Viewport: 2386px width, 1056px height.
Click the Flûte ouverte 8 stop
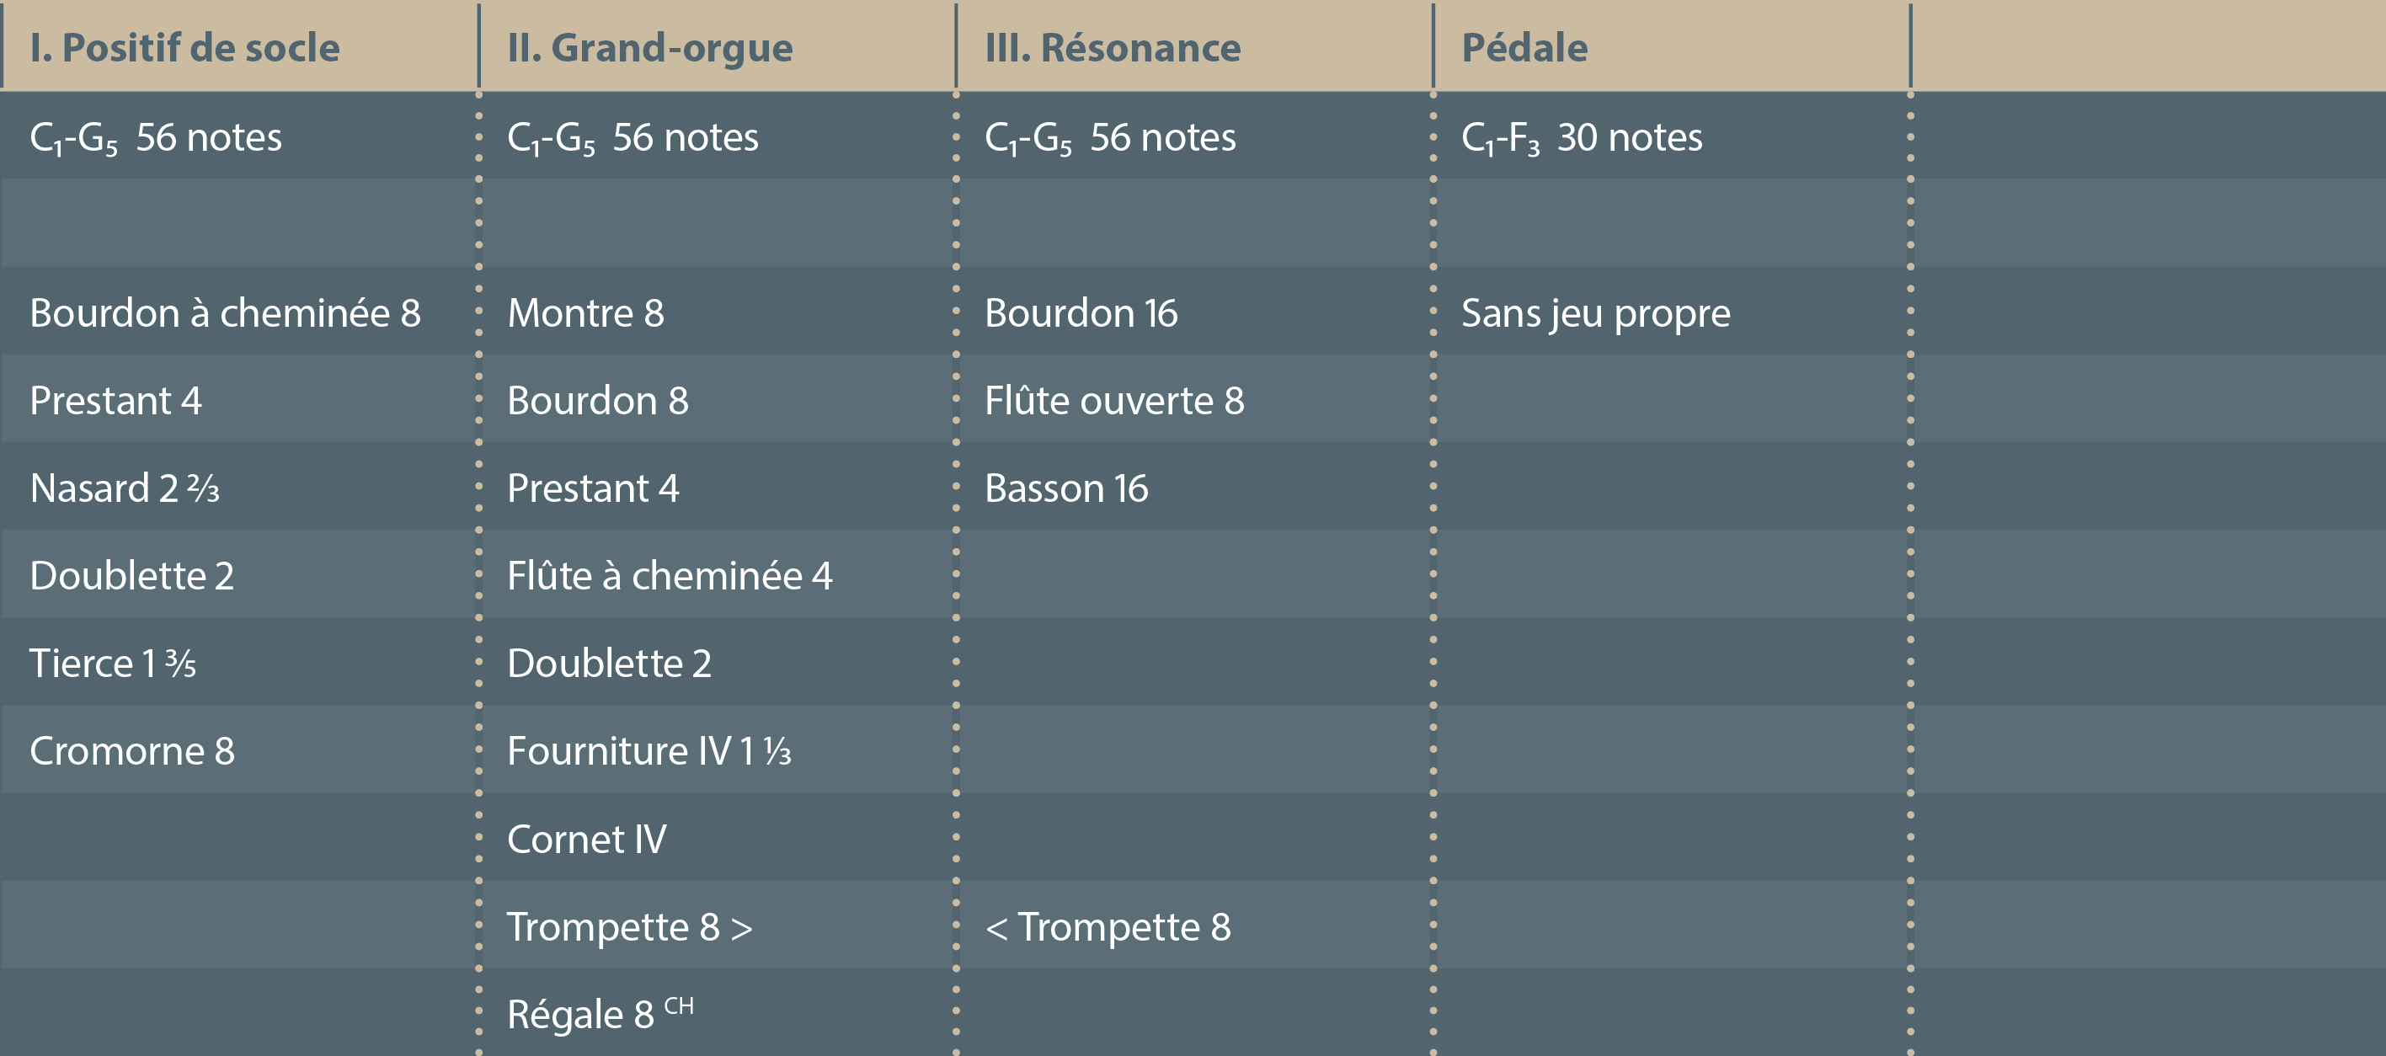[x=1114, y=401]
